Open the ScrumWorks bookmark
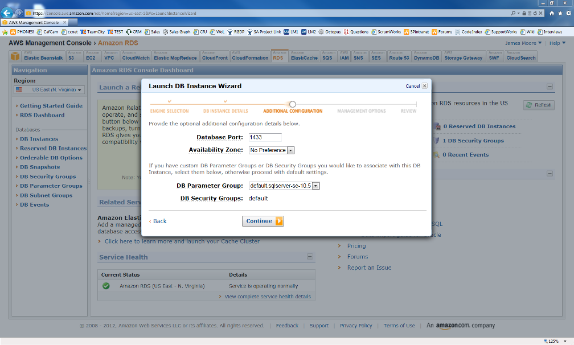 click(x=386, y=32)
